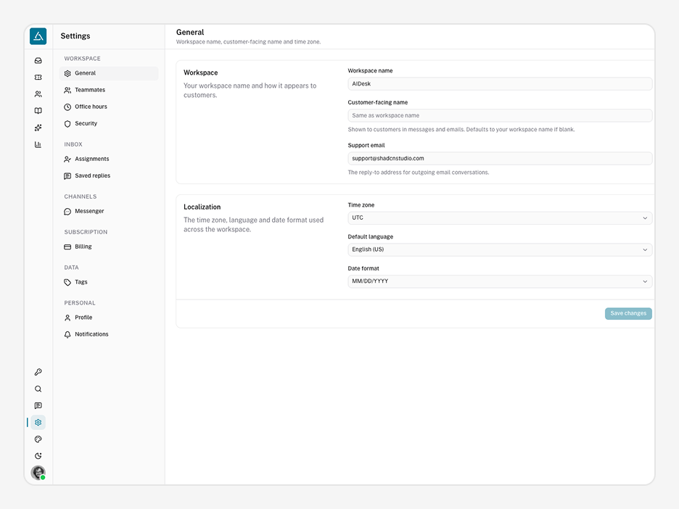The image size is (679, 509).
Task: Click the SUBSCRIPTION section label
Action: coord(86,232)
